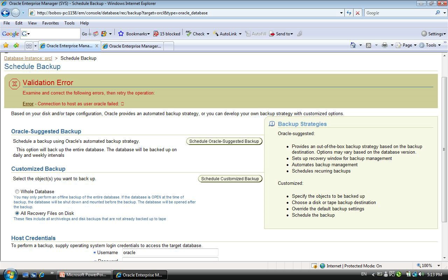Expand the Tools dropdown in command bar
Viewport: 448px width, 280px height.
431,45
